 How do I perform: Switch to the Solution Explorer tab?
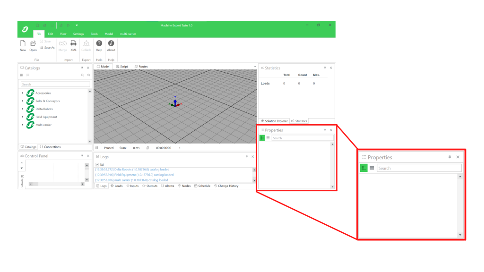click(274, 121)
